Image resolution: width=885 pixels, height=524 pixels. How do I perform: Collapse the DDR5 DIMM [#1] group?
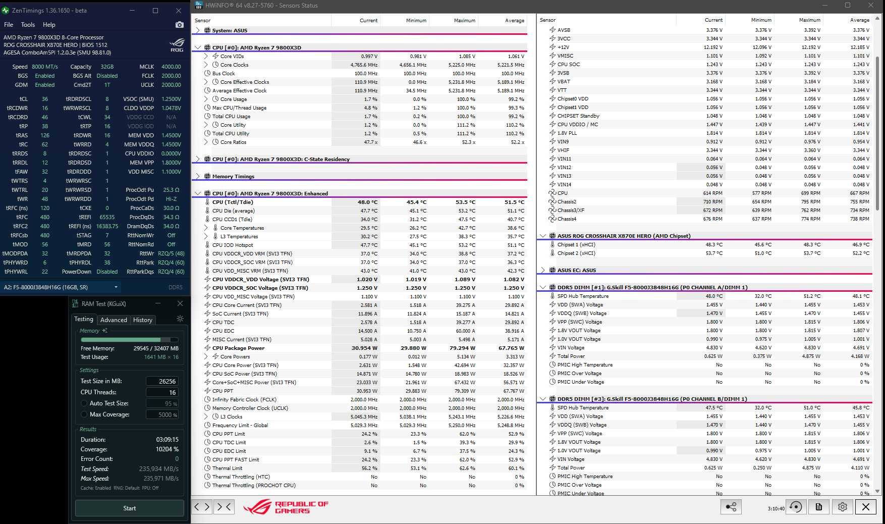pos(543,287)
